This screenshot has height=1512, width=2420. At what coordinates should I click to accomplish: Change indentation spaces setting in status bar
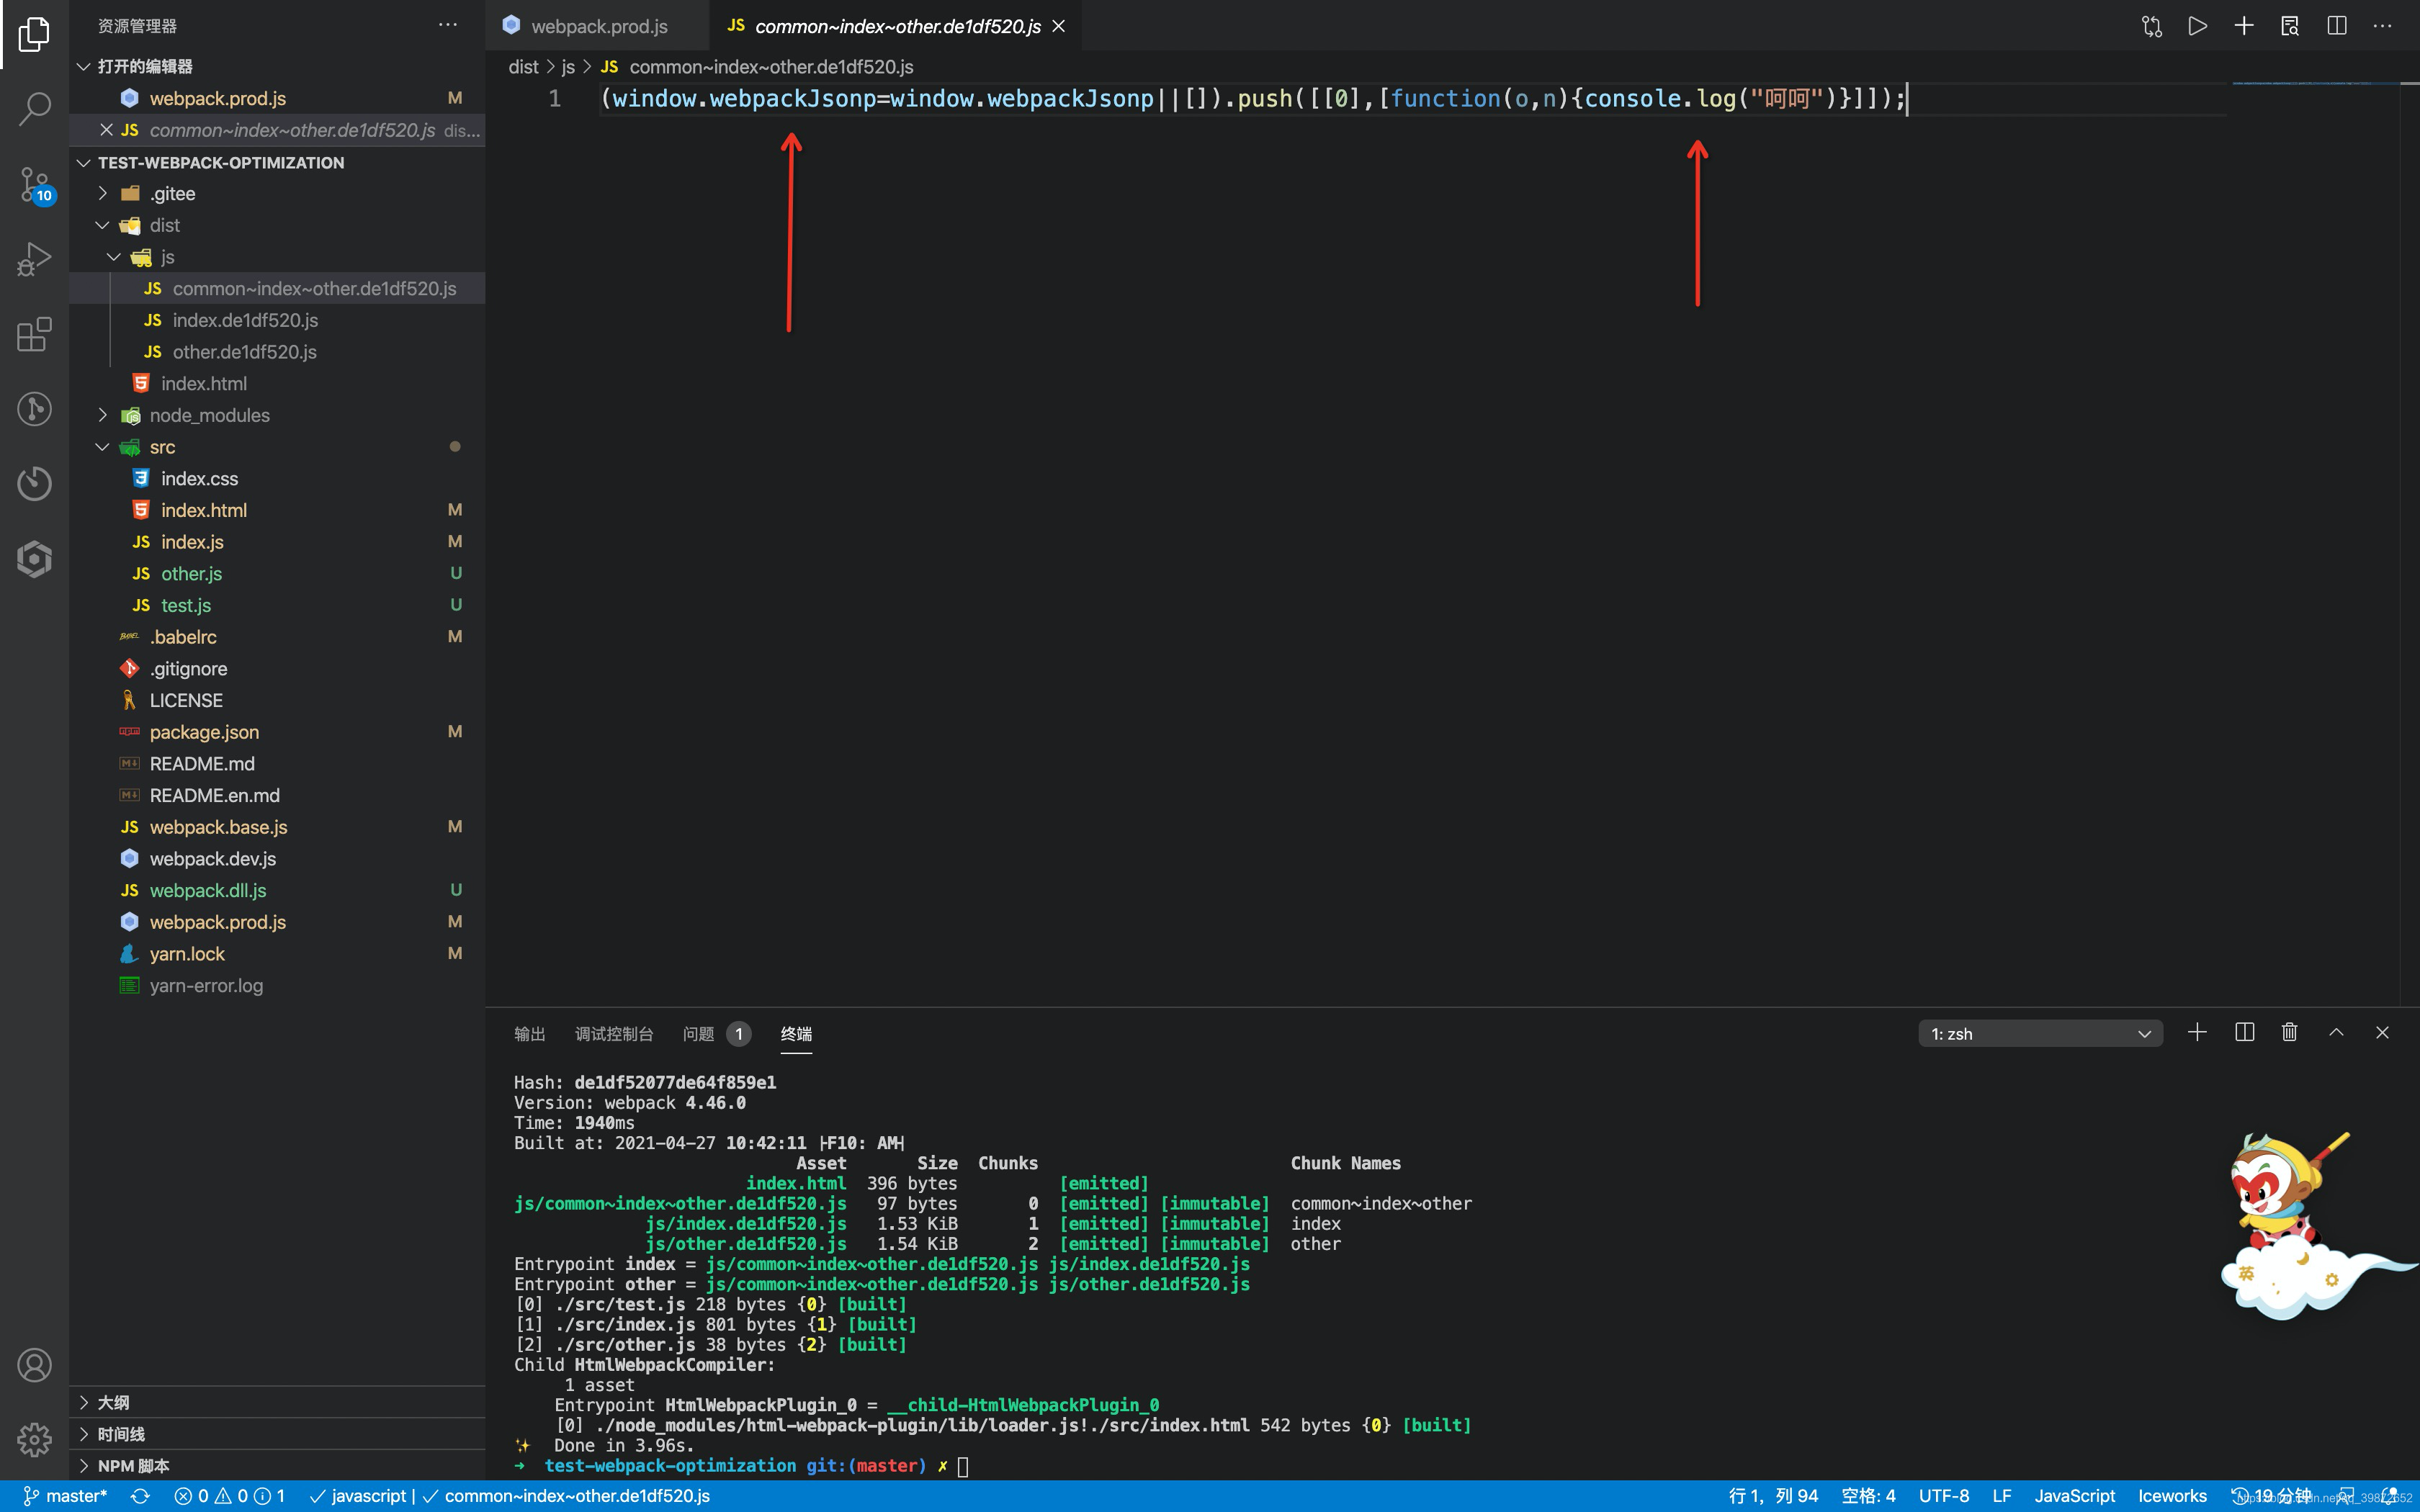point(1868,1496)
